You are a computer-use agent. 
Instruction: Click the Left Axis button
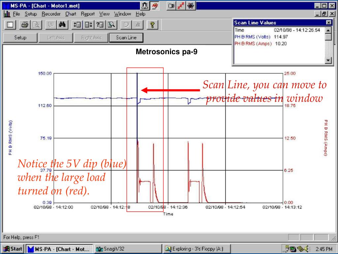[x=56, y=38]
